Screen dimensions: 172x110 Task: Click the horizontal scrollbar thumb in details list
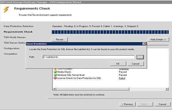tap(93, 89)
